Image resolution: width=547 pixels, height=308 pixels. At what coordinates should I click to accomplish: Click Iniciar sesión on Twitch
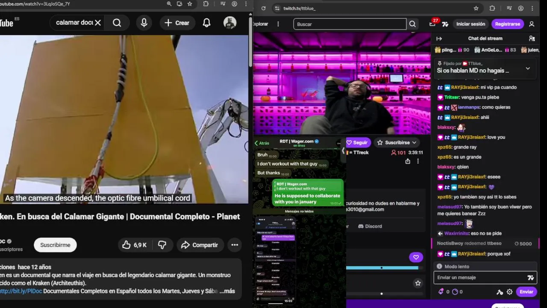coord(471,24)
